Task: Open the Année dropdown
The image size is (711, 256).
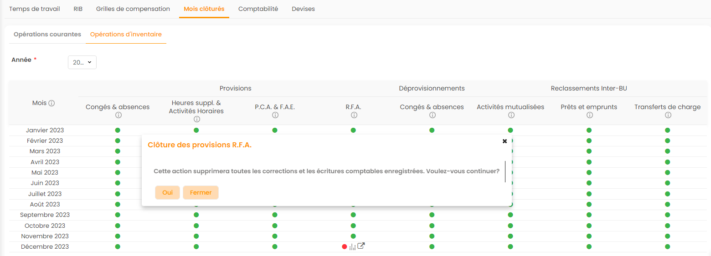Action: point(82,62)
